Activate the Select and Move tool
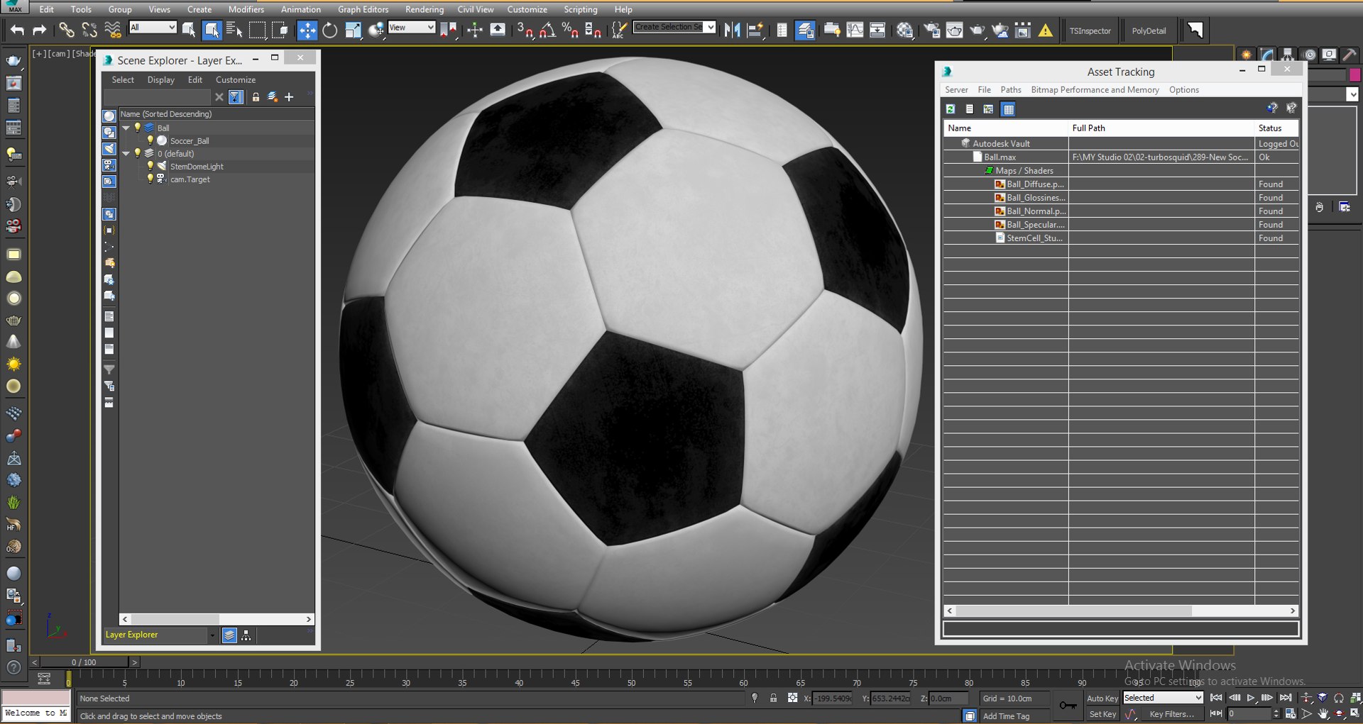This screenshot has width=1363, height=724. 307,30
